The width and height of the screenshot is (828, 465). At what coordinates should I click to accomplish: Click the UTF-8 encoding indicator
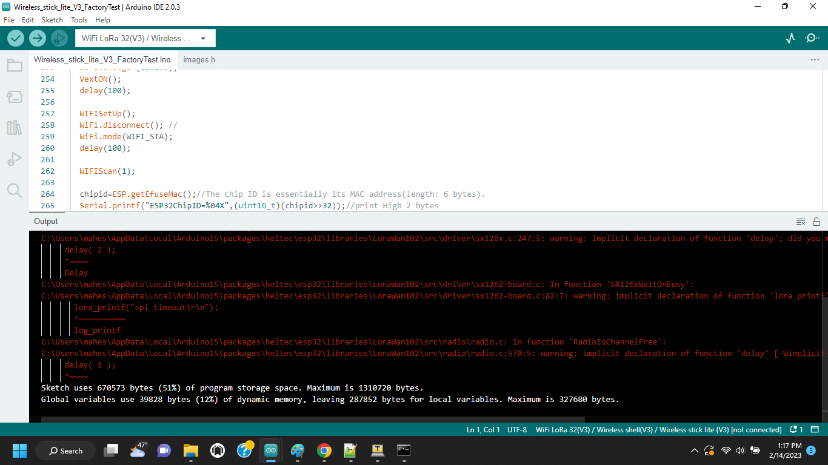click(516, 429)
